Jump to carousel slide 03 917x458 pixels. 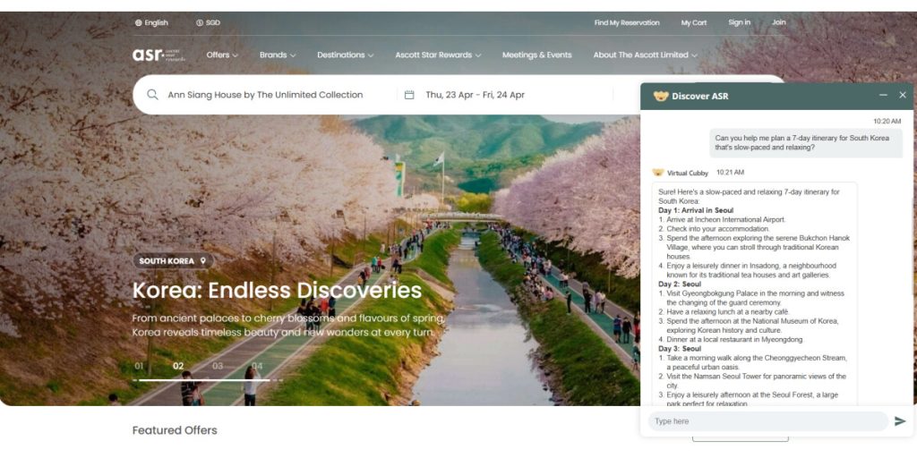[x=218, y=366]
